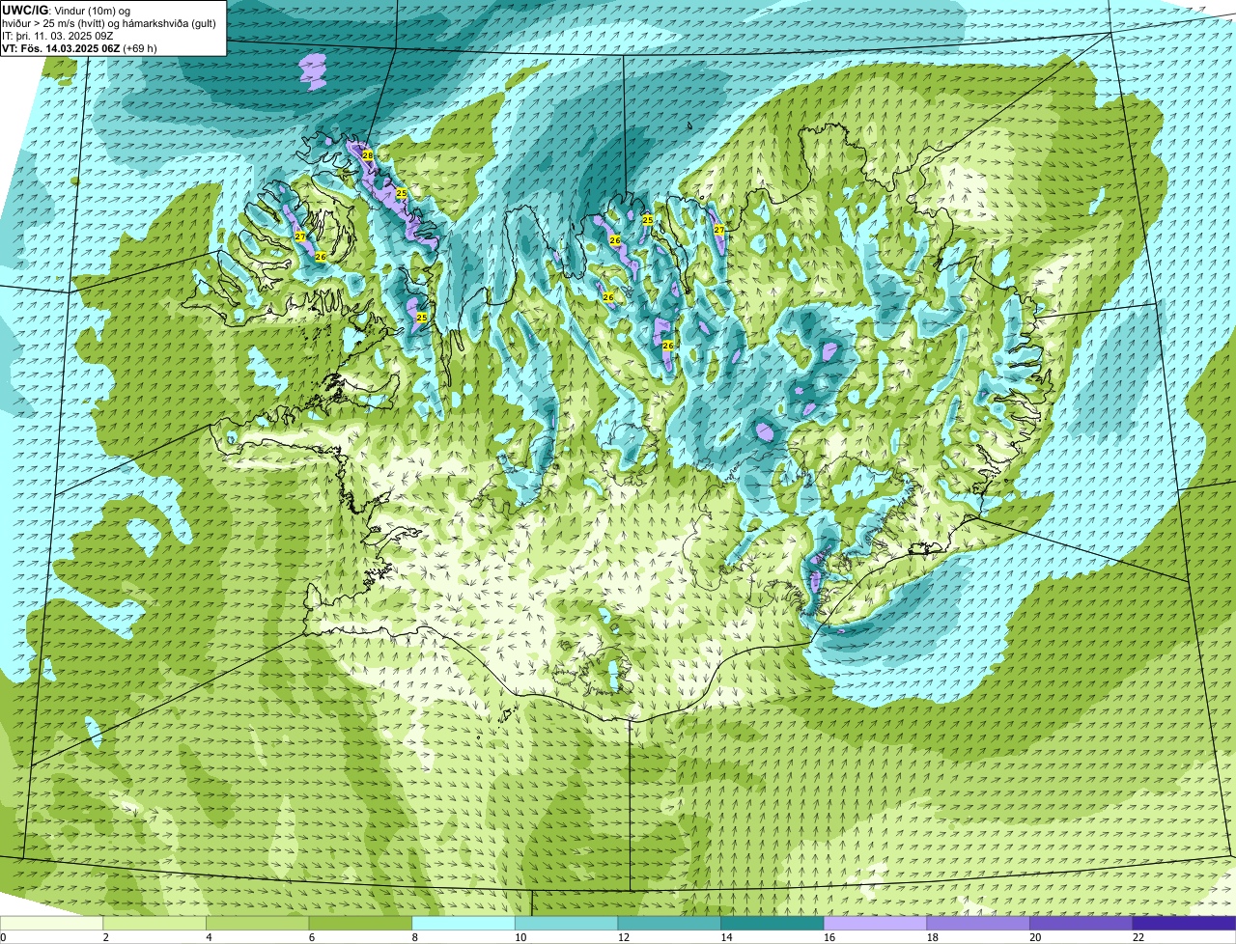Select the legend scale value "12"
1236x944 pixels.
[623, 937]
